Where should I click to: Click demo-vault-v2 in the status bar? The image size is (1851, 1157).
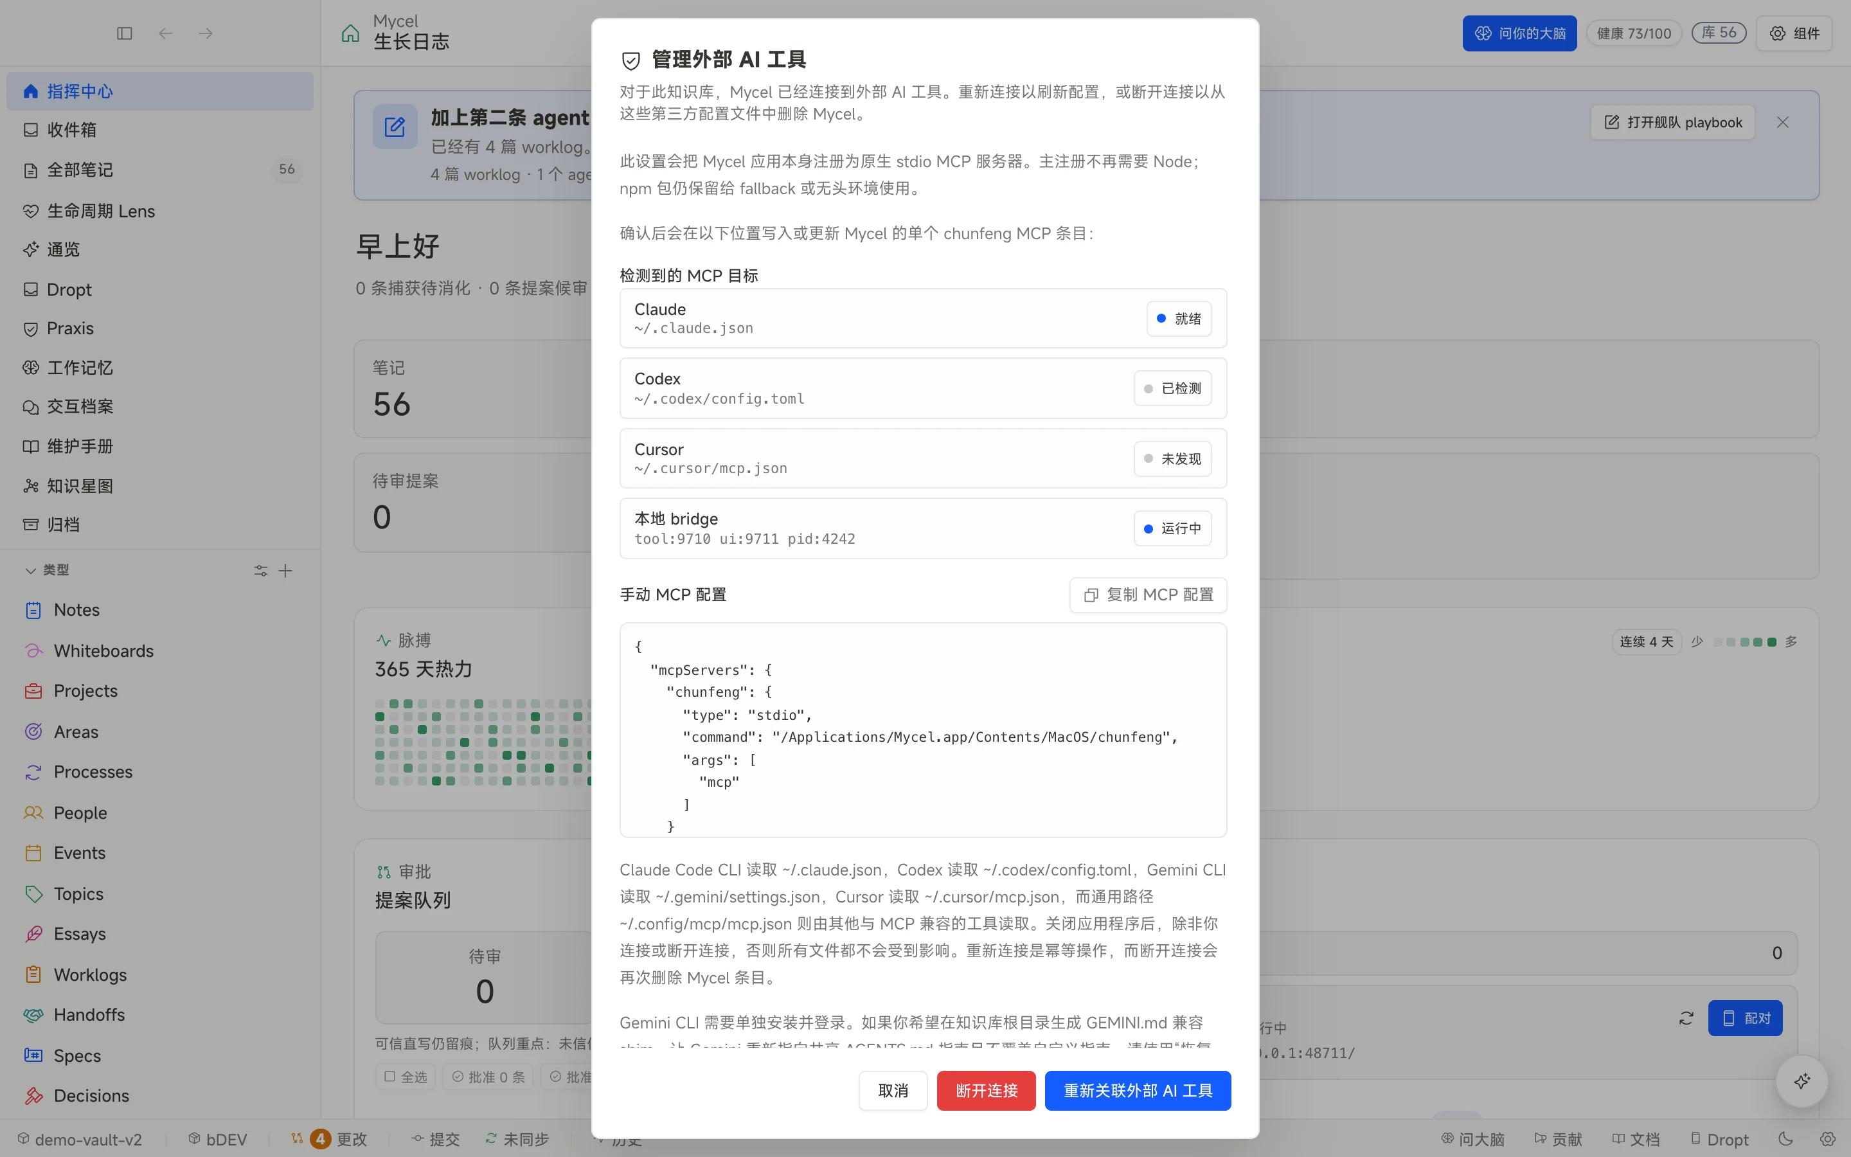tap(80, 1140)
